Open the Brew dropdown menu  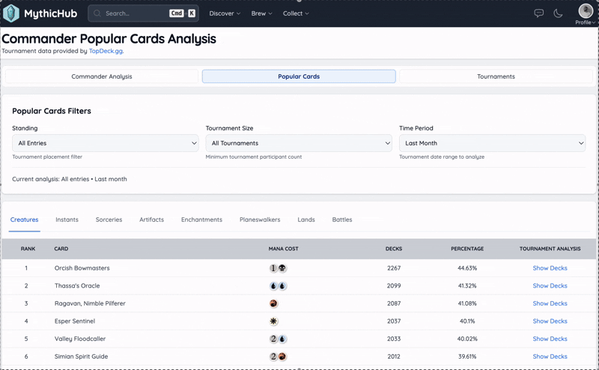[261, 13]
